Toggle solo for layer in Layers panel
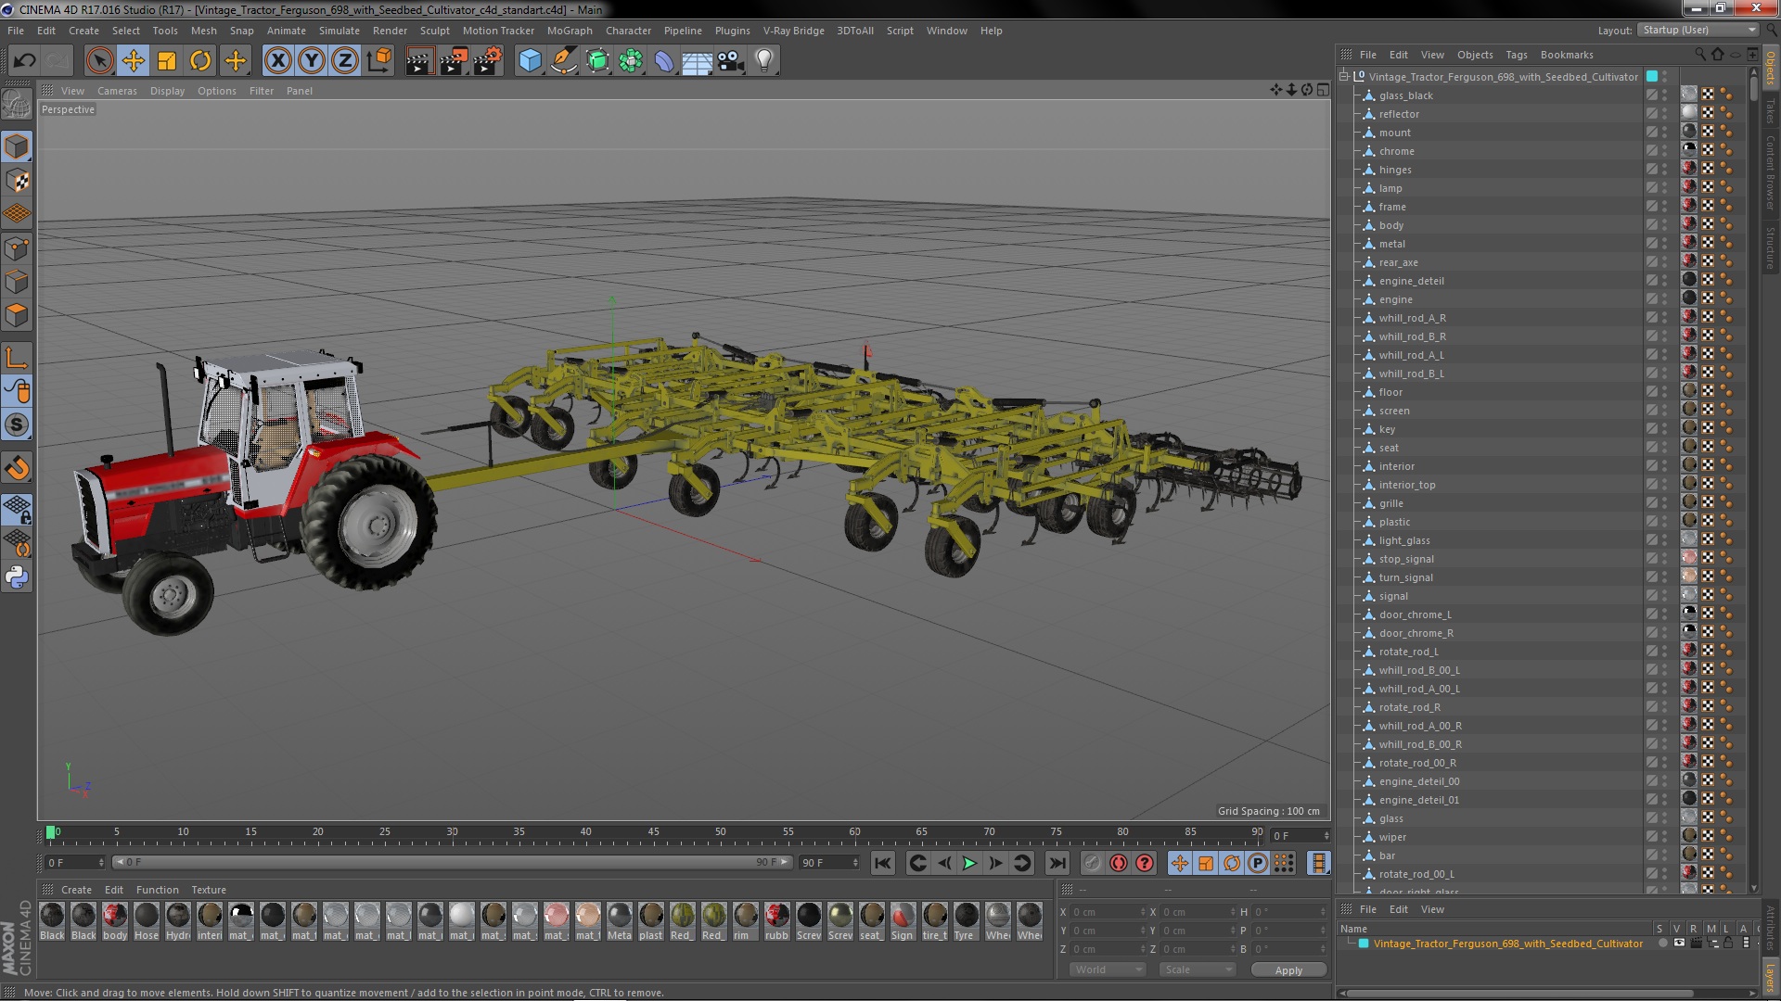This screenshot has width=1781, height=1001. tap(1662, 944)
